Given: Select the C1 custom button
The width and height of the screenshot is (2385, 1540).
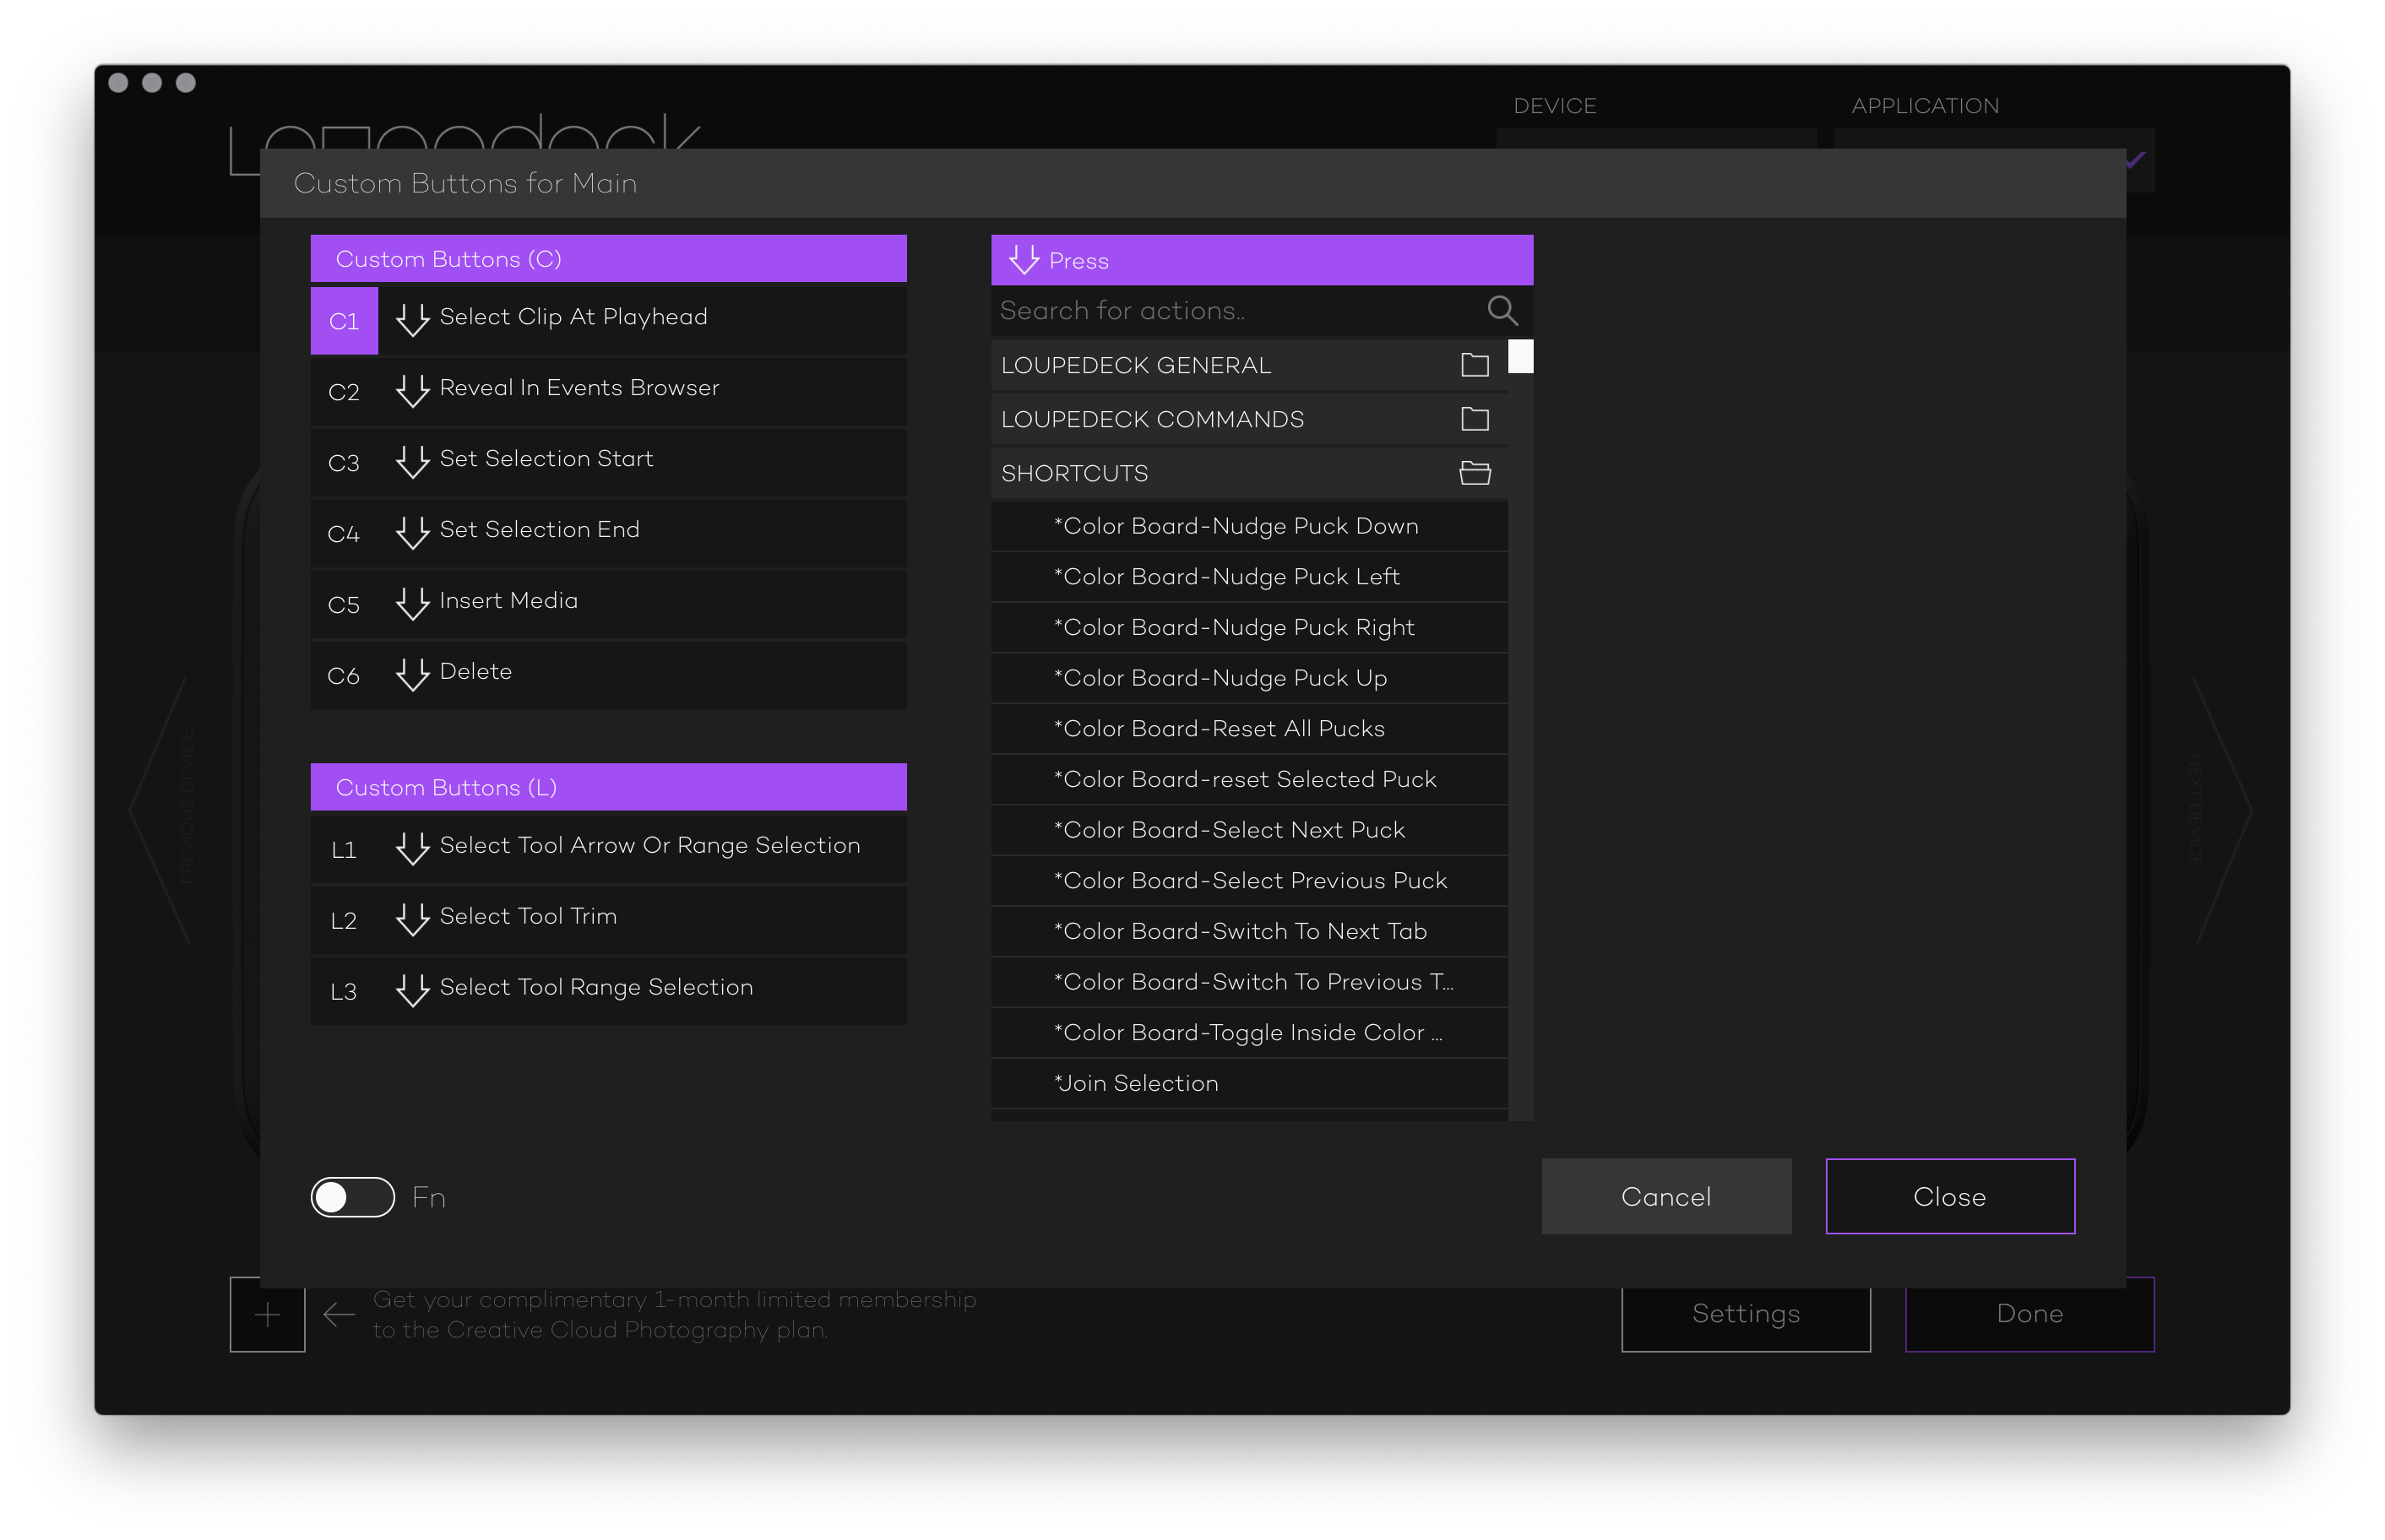Looking at the screenshot, I should 344,321.
